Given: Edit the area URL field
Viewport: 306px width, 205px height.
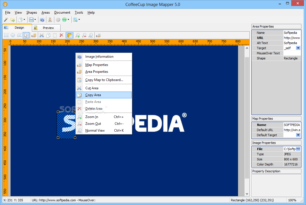Looking at the screenshot, I should point(292,38).
